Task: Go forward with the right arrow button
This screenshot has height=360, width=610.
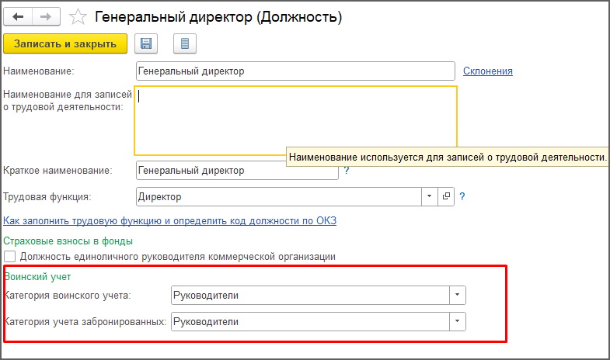Action: click(46, 17)
